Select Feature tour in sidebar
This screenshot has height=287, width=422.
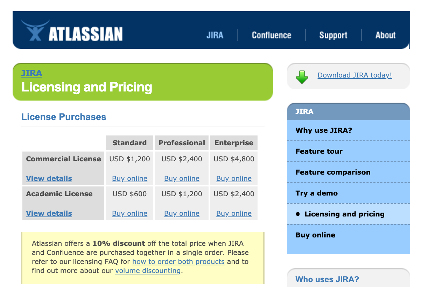[x=349, y=151]
